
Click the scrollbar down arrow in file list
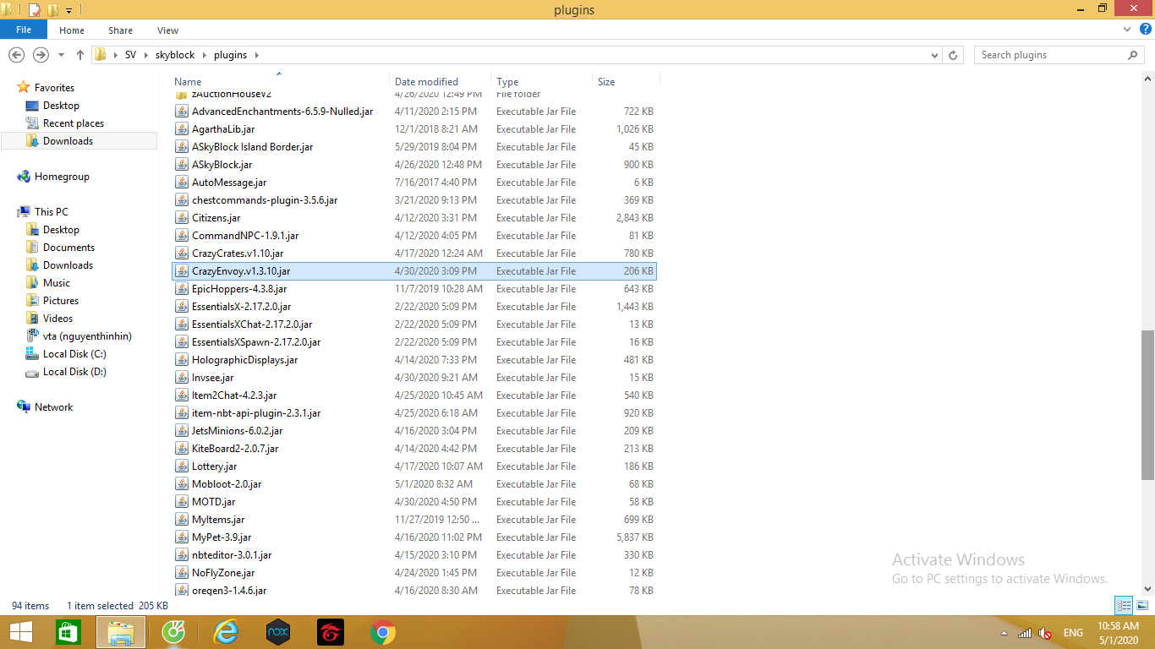(1147, 589)
